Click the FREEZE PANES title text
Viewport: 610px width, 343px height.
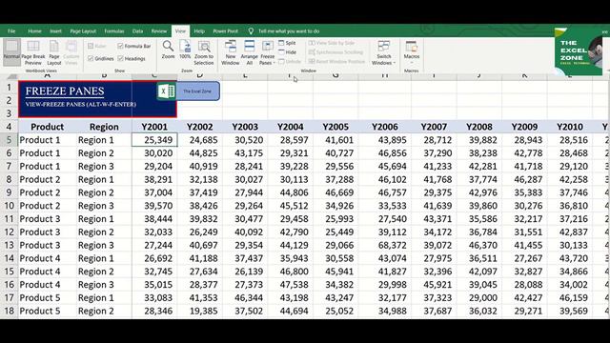tap(65, 91)
